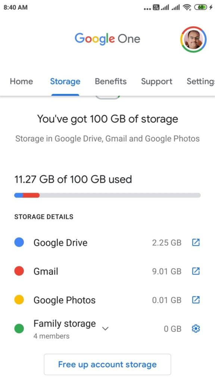Tap the blue Google Drive color dot
The width and height of the screenshot is (215, 383).
[19, 242]
